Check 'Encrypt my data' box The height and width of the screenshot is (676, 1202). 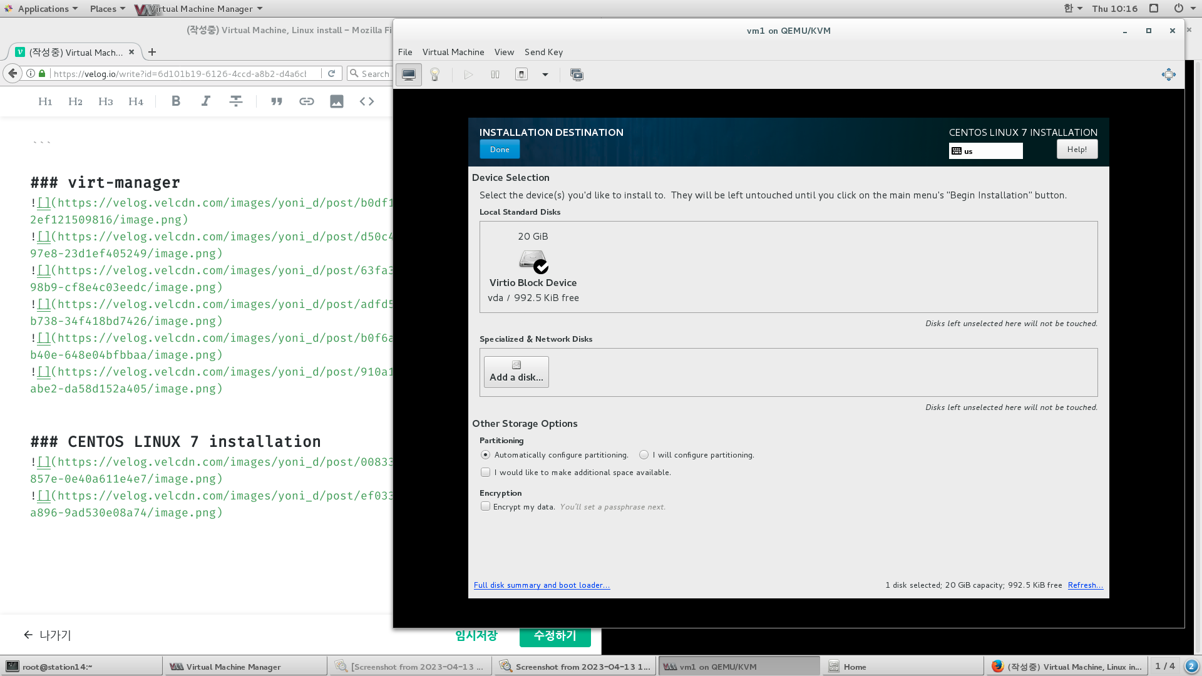(x=485, y=506)
